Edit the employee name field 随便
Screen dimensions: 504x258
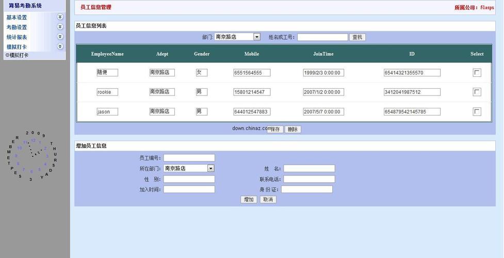tap(107, 73)
